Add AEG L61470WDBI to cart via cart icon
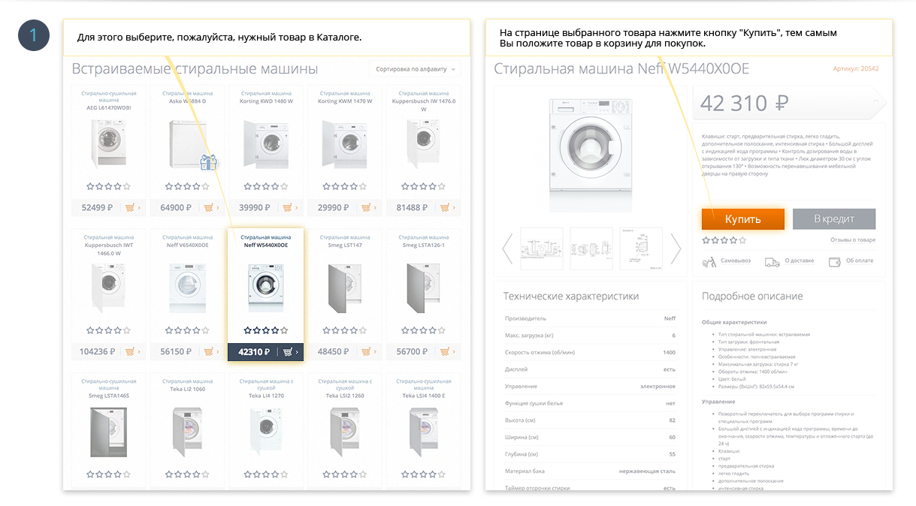 (130, 208)
